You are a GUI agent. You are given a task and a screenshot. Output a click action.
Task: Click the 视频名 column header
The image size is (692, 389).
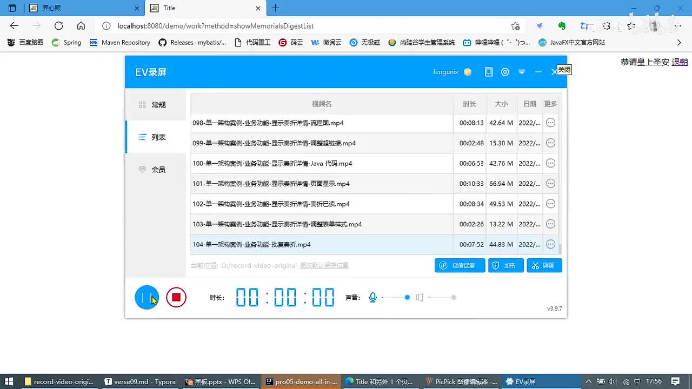322,104
